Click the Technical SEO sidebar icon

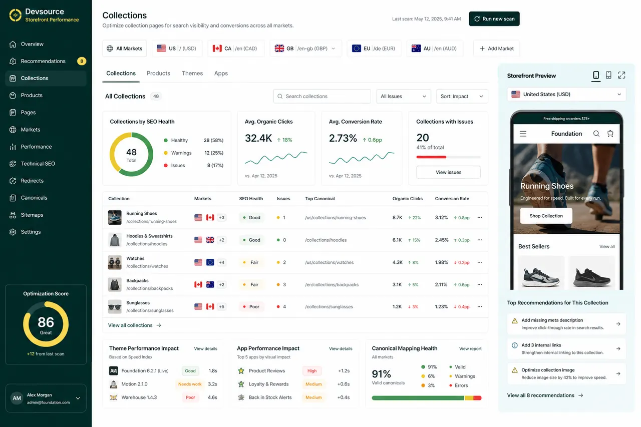point(13,164)
